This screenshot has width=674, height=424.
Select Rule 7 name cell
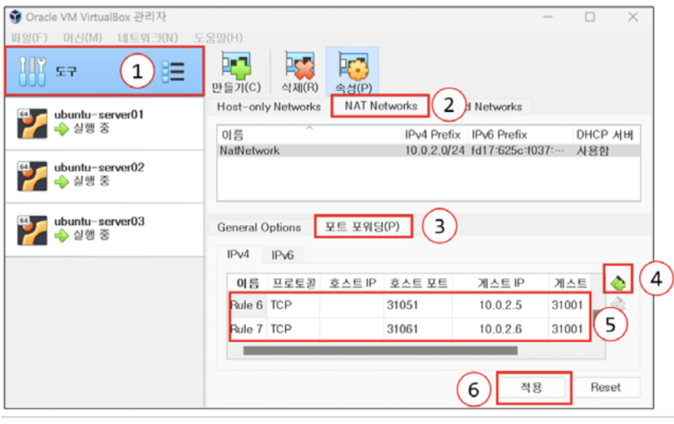tap(248, 329)
